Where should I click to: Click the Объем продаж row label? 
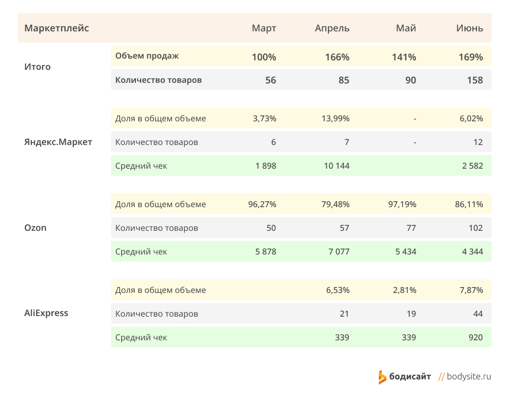point(147,56)
